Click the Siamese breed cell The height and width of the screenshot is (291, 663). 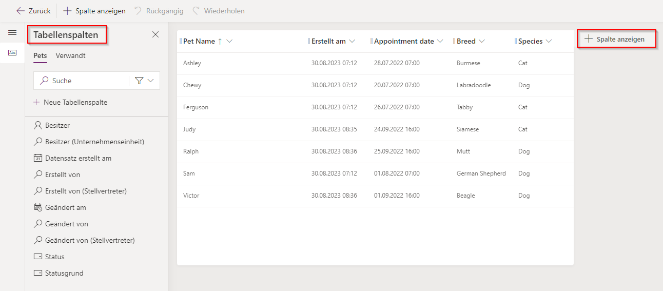tap(467, 129)
